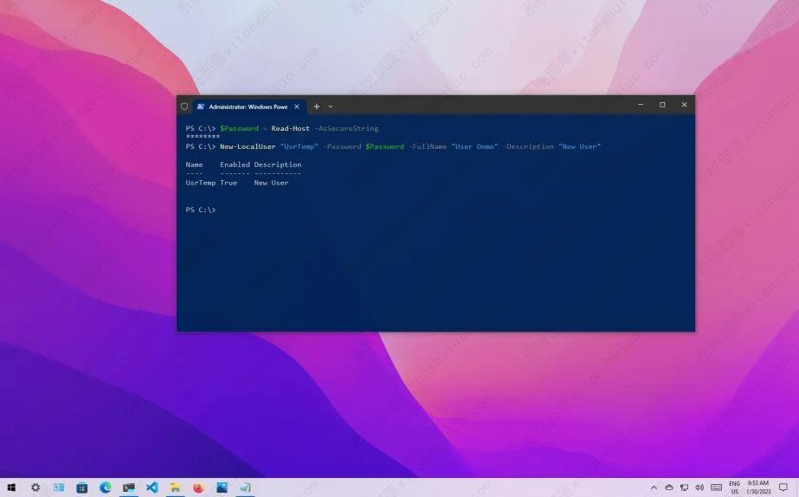
Task: Click the Description column header
Action: (278, 165)
